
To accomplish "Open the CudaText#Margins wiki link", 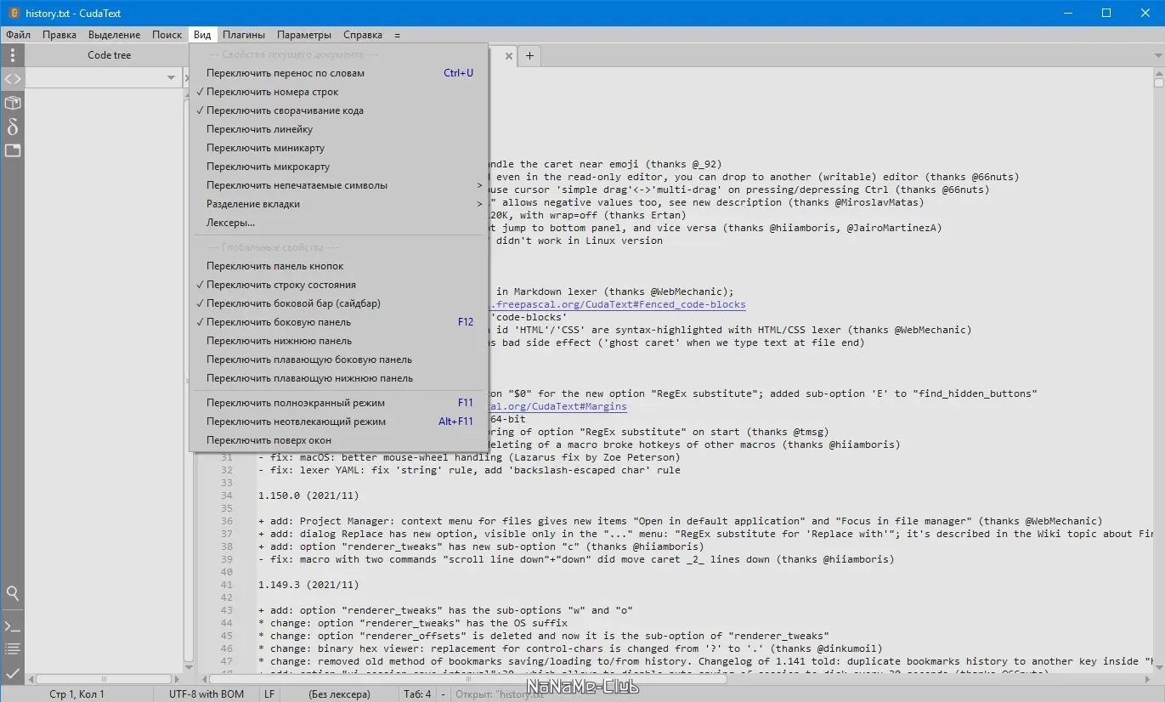I will pyautogui.click(x=558, y=406).
